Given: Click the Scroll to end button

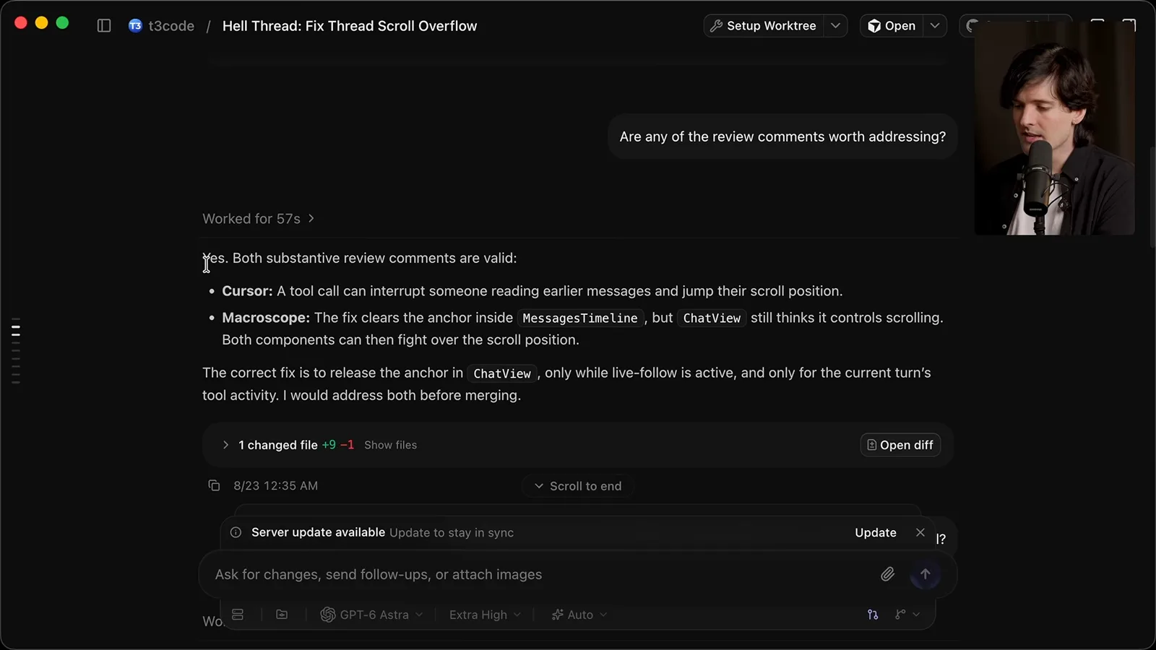Looking at the screenshot, I should 578,486.
